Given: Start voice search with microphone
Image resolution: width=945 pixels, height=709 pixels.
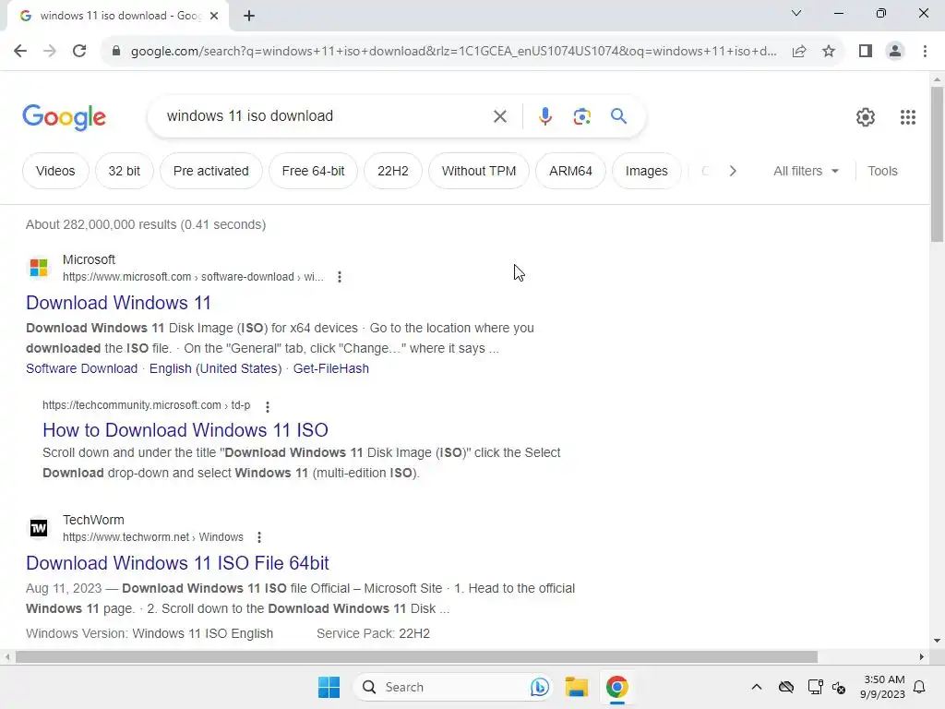Looking at the screenshot, I should click(544, 116).
